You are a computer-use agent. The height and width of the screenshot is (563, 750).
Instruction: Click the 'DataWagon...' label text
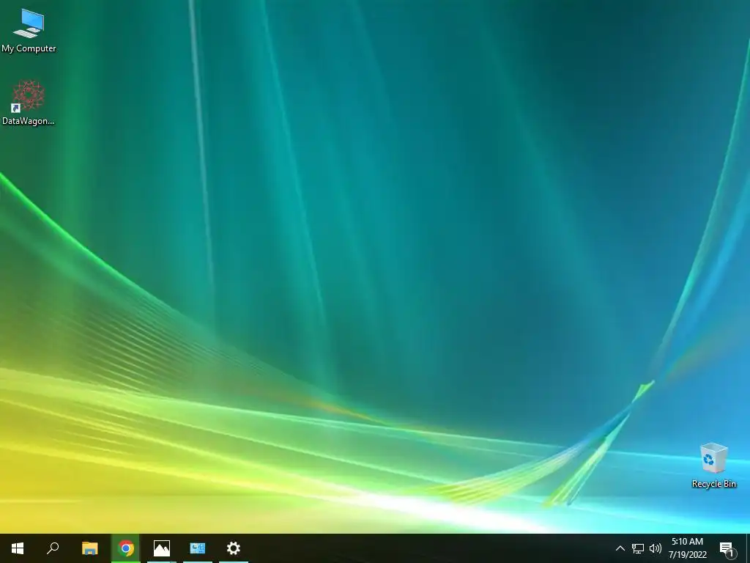(x=29, y=121)
